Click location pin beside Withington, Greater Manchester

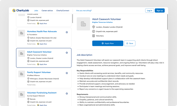pyautogui.click(x=28, y=79)
